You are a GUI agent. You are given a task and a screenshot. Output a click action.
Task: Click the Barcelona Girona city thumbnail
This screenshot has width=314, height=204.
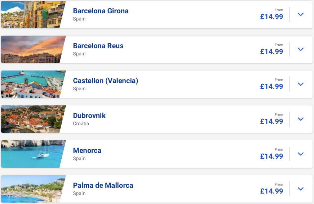[32, 14]
